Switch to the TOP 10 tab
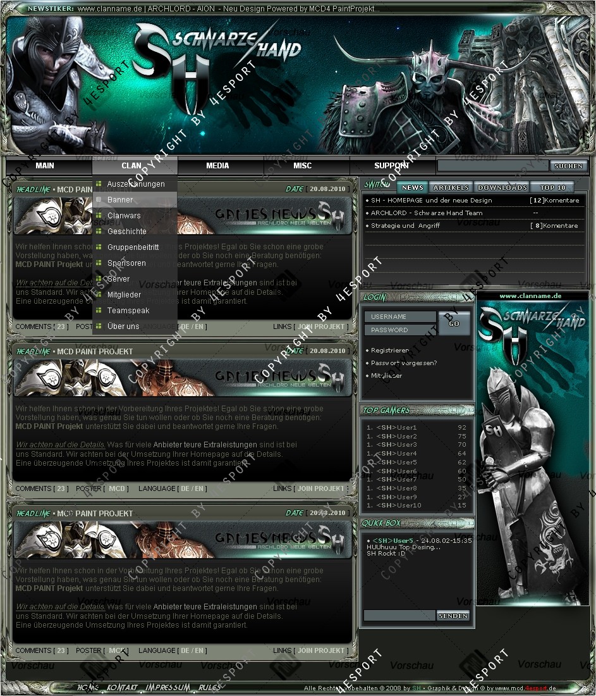Viewport: 596px width, 696px height. click(x=552, y=187)
